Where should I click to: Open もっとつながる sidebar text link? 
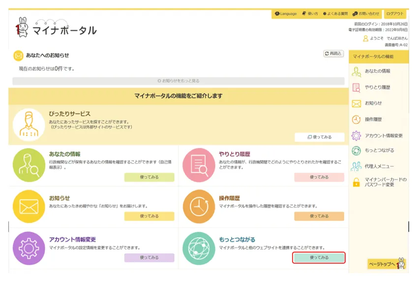click(x=379, y=150)
